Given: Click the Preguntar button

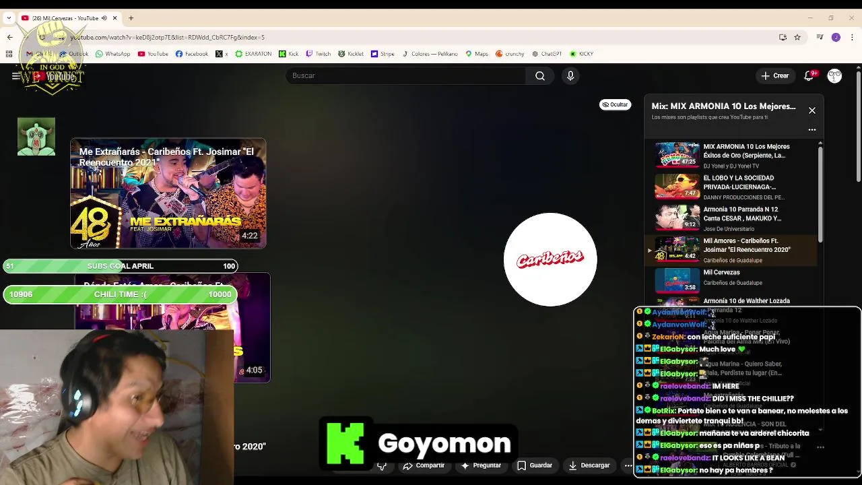Looking at the screenshot, I should [x=481, y=465].
